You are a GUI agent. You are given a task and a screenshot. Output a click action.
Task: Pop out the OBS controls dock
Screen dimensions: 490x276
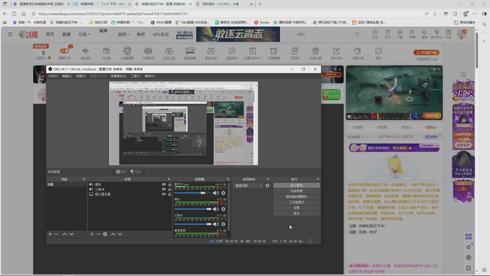click(318, 179)
